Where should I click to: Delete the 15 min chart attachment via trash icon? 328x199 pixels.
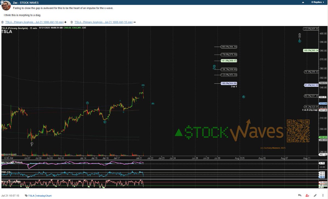[72, 22]
